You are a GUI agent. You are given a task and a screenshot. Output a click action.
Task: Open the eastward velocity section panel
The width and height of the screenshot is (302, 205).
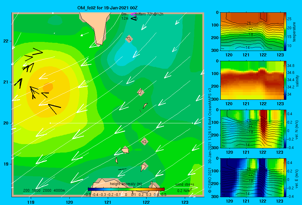[252, 178]
